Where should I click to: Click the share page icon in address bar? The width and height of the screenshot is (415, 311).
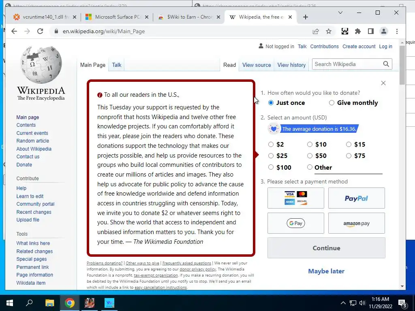coord(315,32)
